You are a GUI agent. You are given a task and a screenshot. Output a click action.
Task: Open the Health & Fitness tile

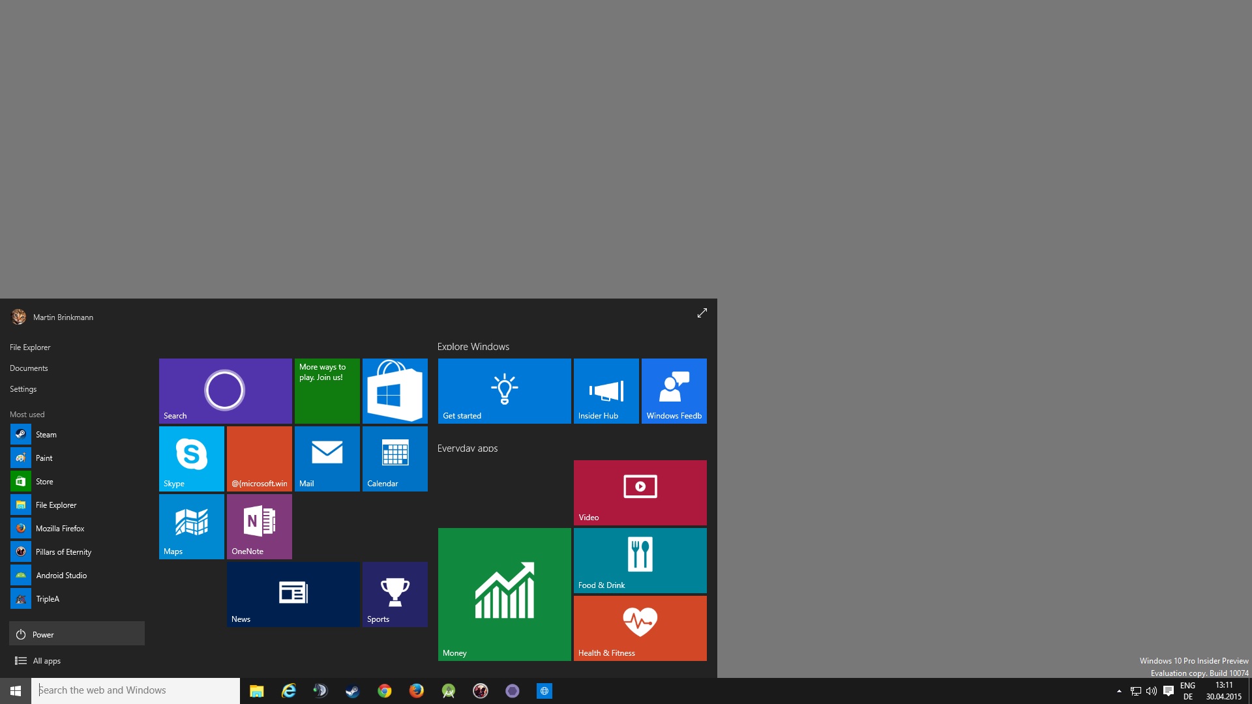[x=640, y=628]
